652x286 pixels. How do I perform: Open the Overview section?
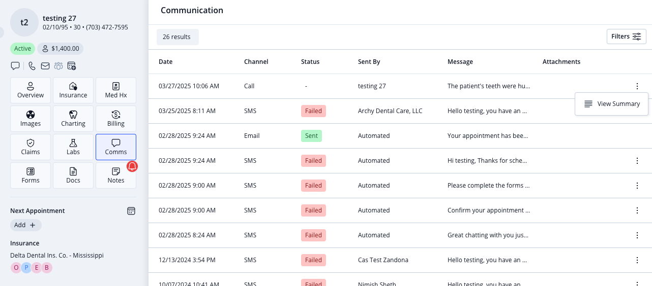(x=31, y=90)
